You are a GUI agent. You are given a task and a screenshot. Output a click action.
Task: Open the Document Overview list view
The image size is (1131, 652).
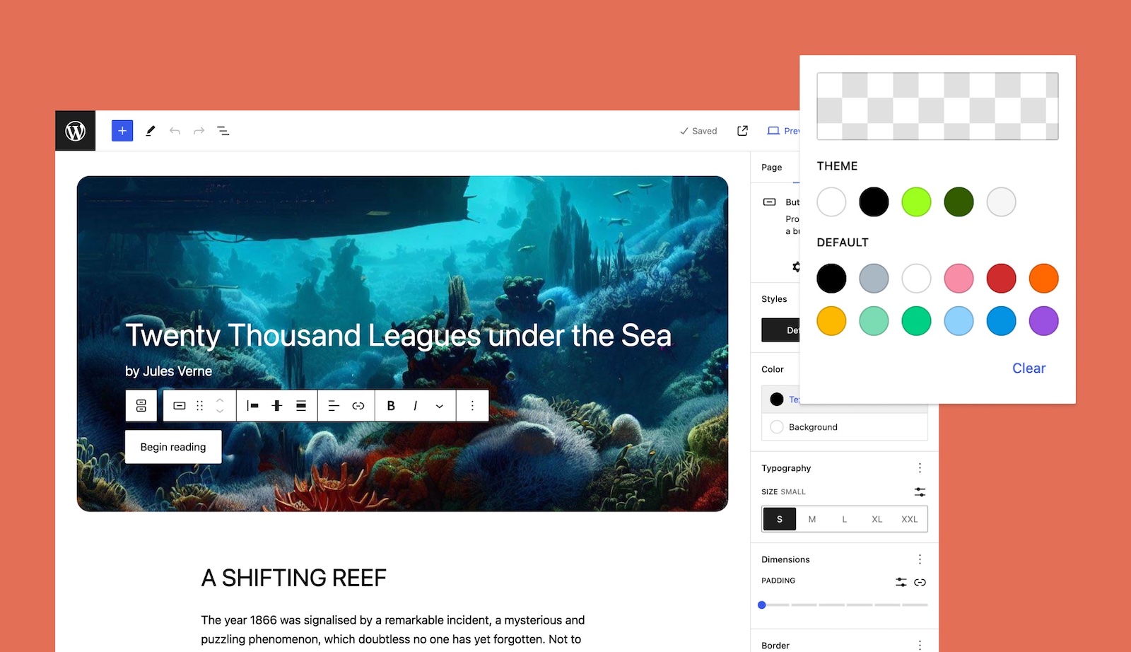[223, 131]
